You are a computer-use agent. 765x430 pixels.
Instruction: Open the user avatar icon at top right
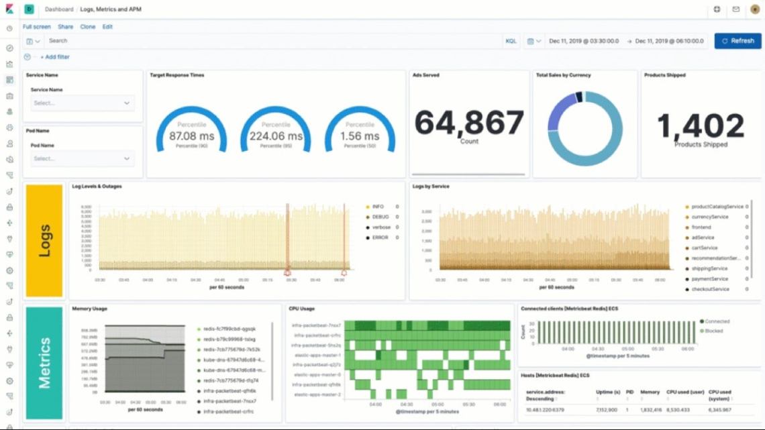click(x=755, y=9)
